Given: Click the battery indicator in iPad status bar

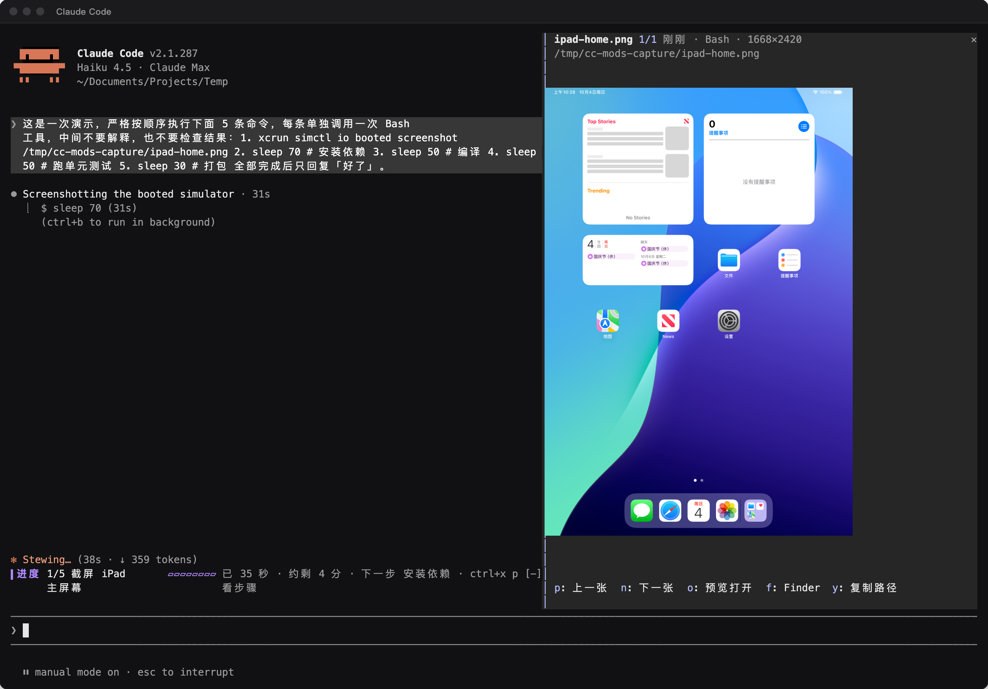Looking at the screenshot, I should pos(838,92).
